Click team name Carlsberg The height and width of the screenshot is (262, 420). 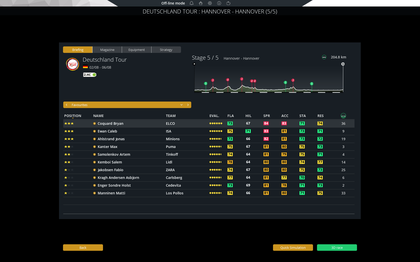coord(174,178)
